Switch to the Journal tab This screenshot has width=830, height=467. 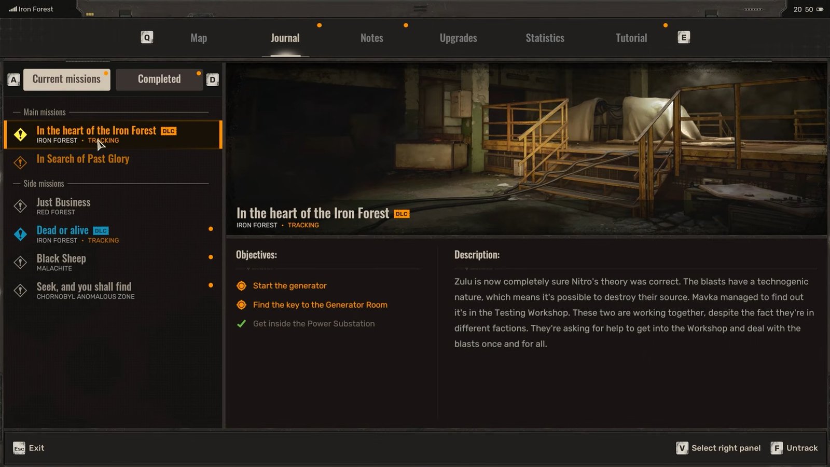[x=285, y=38]
